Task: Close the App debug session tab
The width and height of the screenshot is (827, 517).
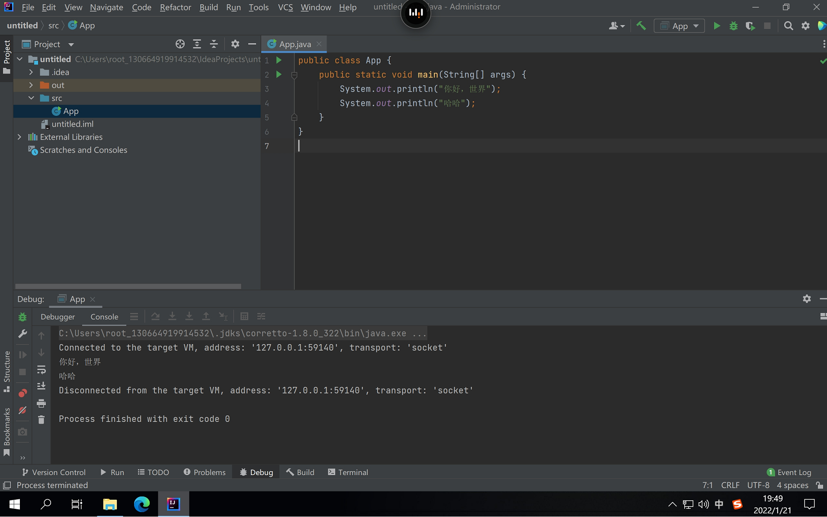Action: 93,299
